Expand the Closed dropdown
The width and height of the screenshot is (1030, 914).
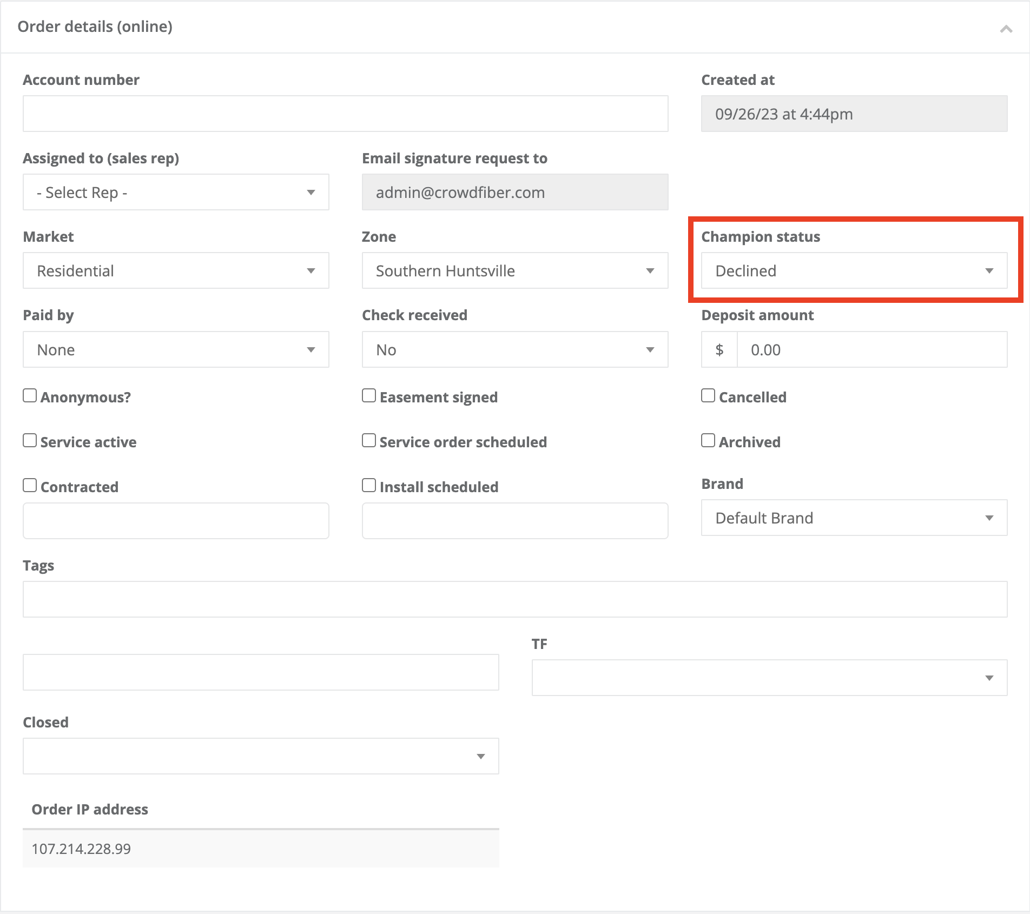pyautogui.click(x=260, y=756)
